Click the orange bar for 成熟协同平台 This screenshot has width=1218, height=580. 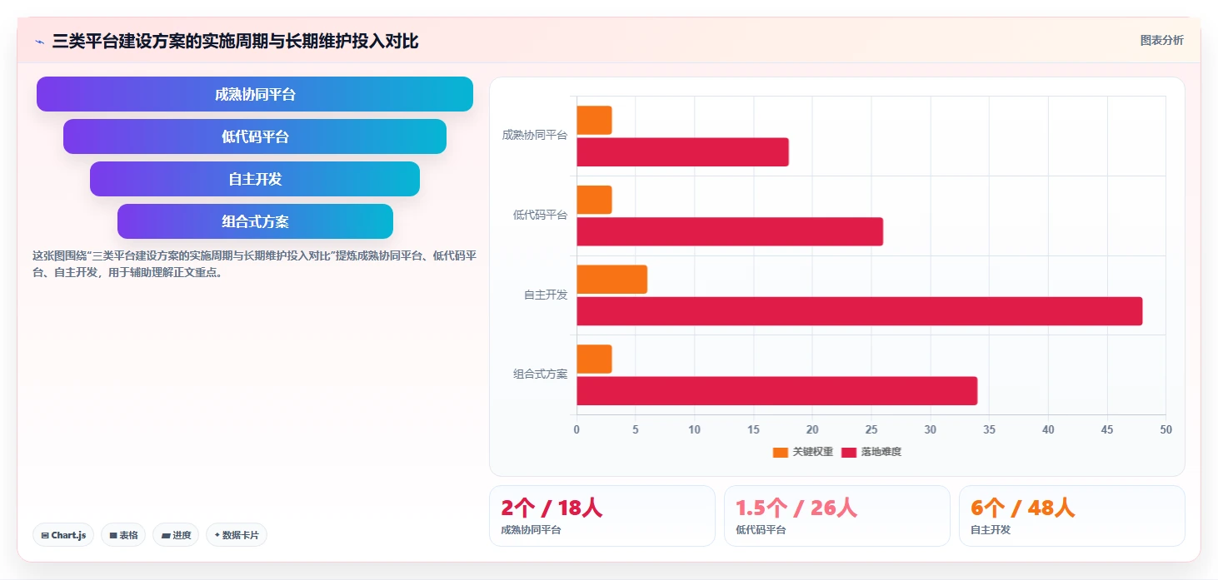click(x=594, y=121)
